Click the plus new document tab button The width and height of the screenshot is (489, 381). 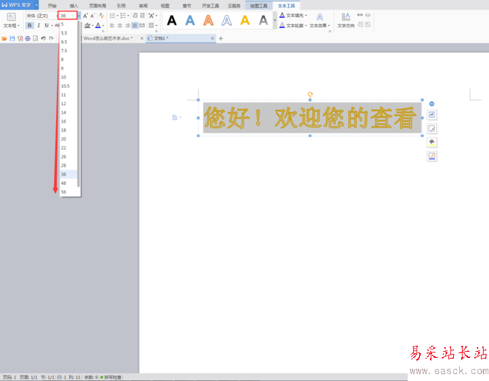(221, 39)
